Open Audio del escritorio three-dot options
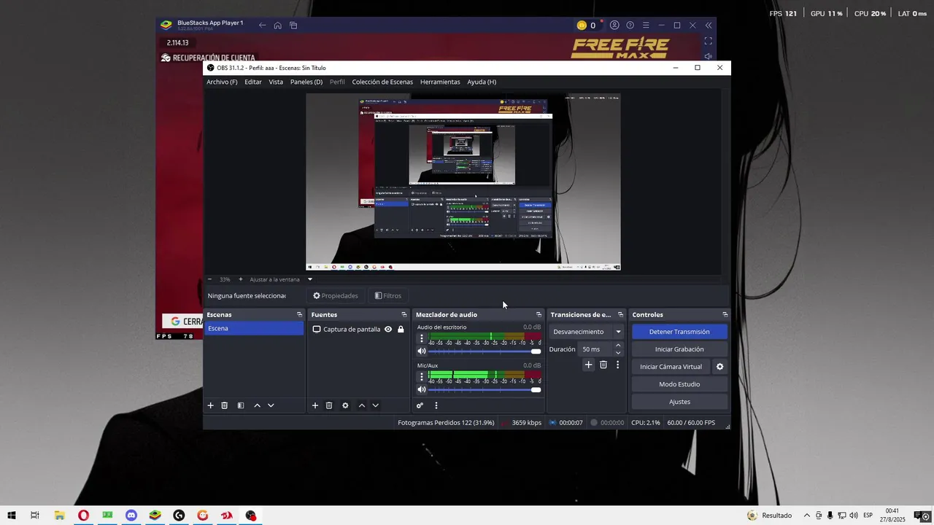 (x=421, y=338)
